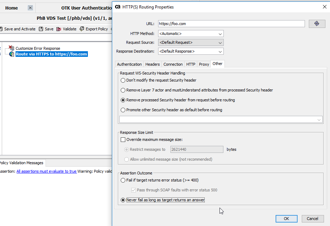Close the Home tab
The height and width of the screenshot is (226, 330).
tap(30, 7)
